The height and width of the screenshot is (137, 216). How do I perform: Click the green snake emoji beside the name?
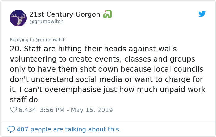pos(107,14)
